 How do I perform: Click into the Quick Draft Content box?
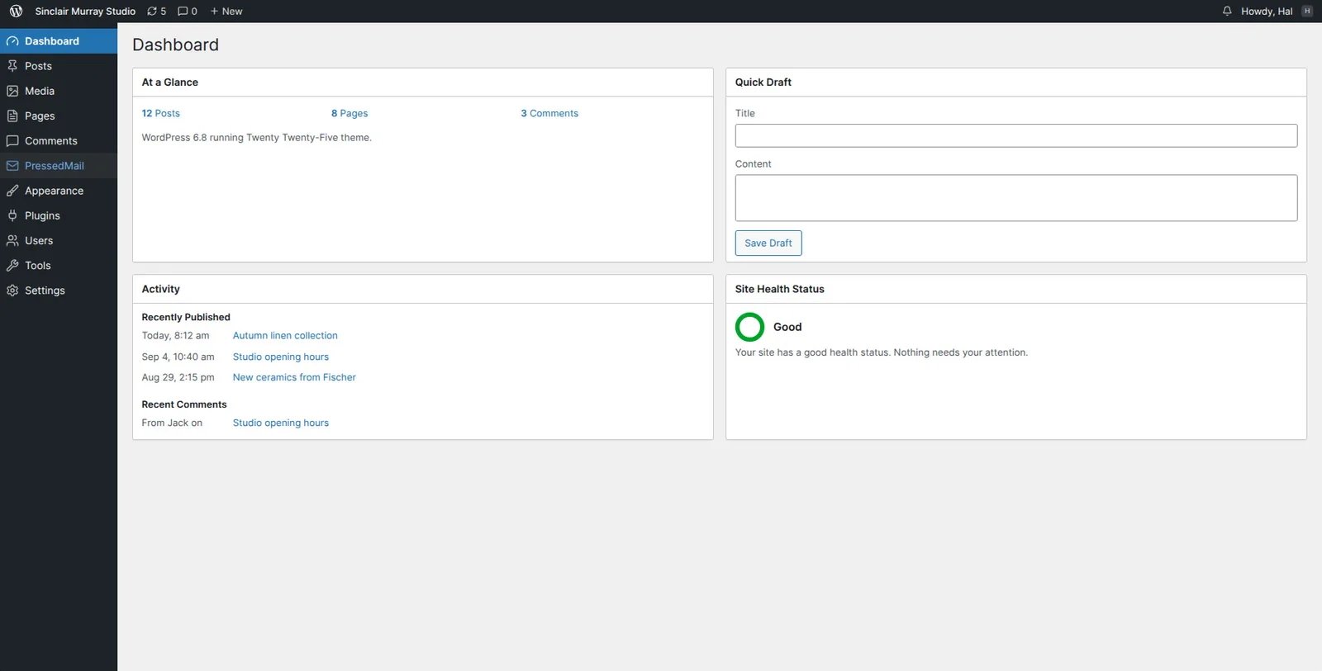tap(1016, 198)
